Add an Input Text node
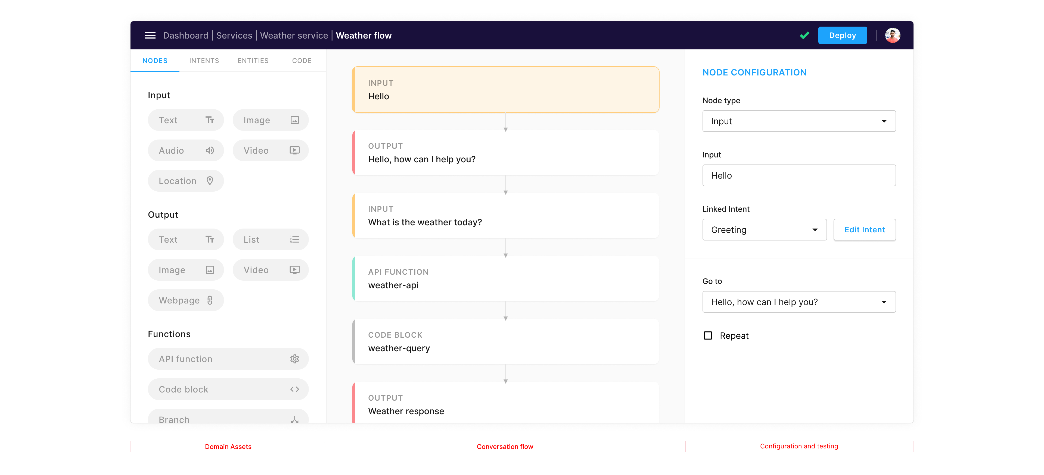The width and height of the screenshot is (1044, 475). 186,120
